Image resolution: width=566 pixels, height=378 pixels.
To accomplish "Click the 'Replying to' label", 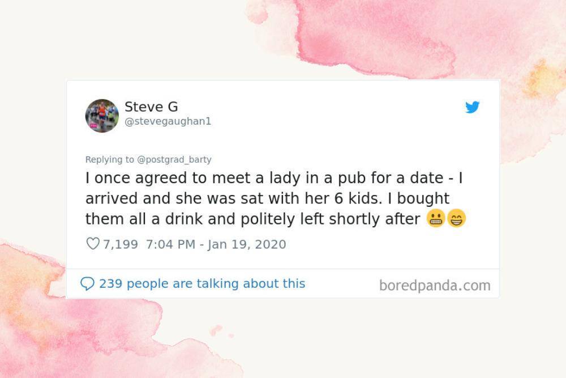I will pos(110,159).
